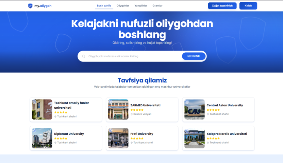Click the Tavfsiya qilamiz heading
Viewport: 283px width, 163px height.
pos(142,80)
